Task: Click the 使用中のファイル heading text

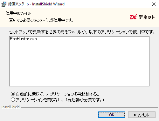Action: pyautogui.click(x=18, y=13)
